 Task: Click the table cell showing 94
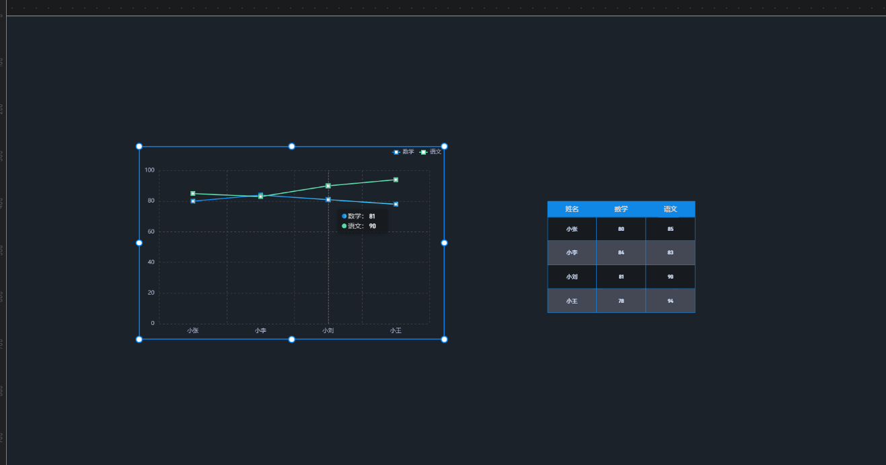670,301
